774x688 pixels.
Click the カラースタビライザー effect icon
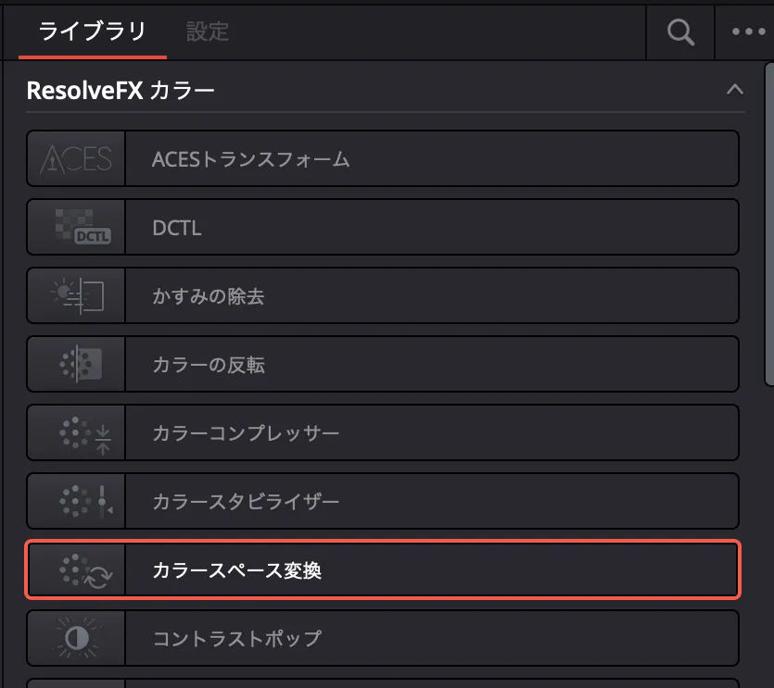tap(76, 501)
